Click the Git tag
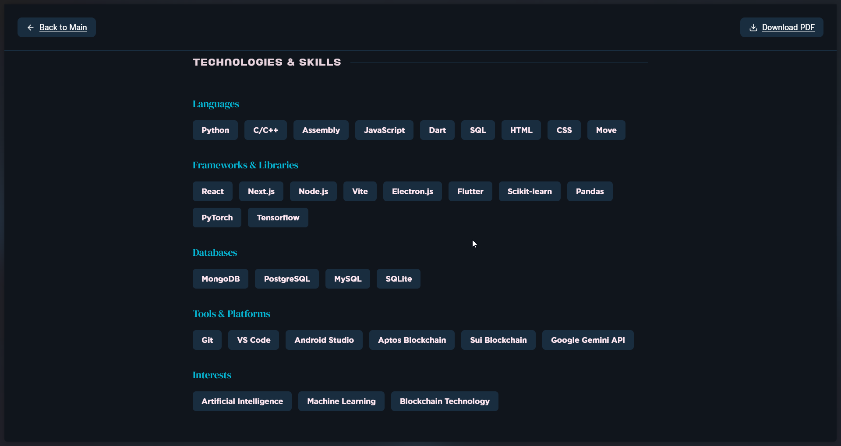 pyautogui.click(x=207, y=340)
